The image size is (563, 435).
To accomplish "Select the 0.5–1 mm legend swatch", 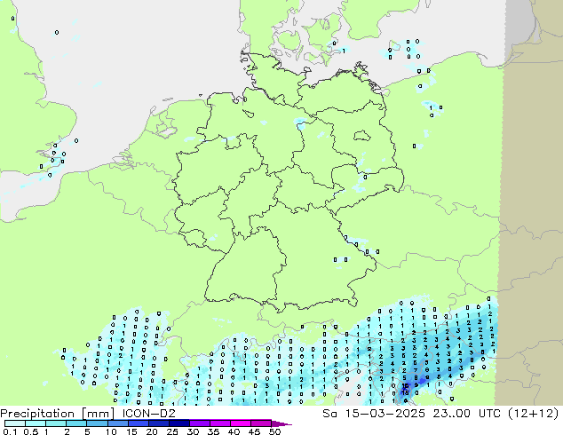I will [36, 423].
